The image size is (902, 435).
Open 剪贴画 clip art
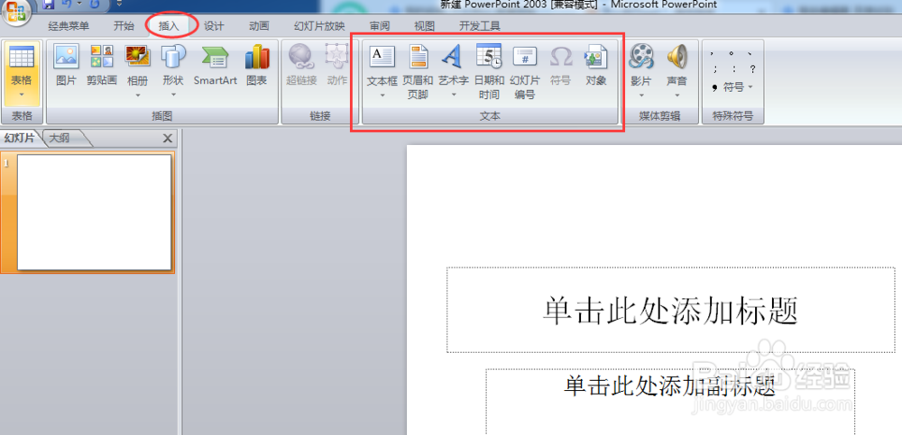[102, 64]
